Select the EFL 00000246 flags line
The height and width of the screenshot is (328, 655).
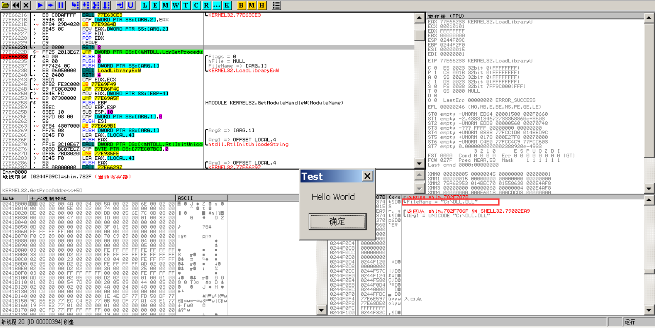[x=485, y=107]
